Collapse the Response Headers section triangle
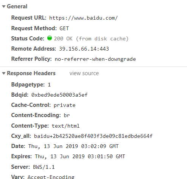This screenshot has width=187, height=179. (4, 73)
